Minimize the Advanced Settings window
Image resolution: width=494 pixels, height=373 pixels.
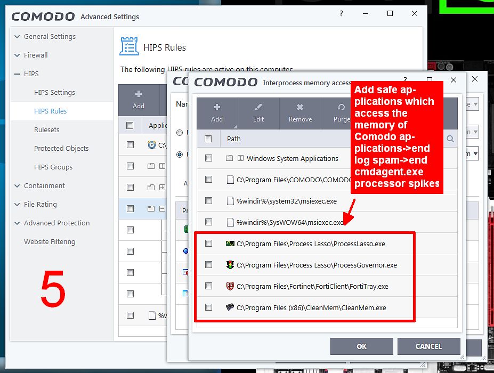[x=366, y=13]
